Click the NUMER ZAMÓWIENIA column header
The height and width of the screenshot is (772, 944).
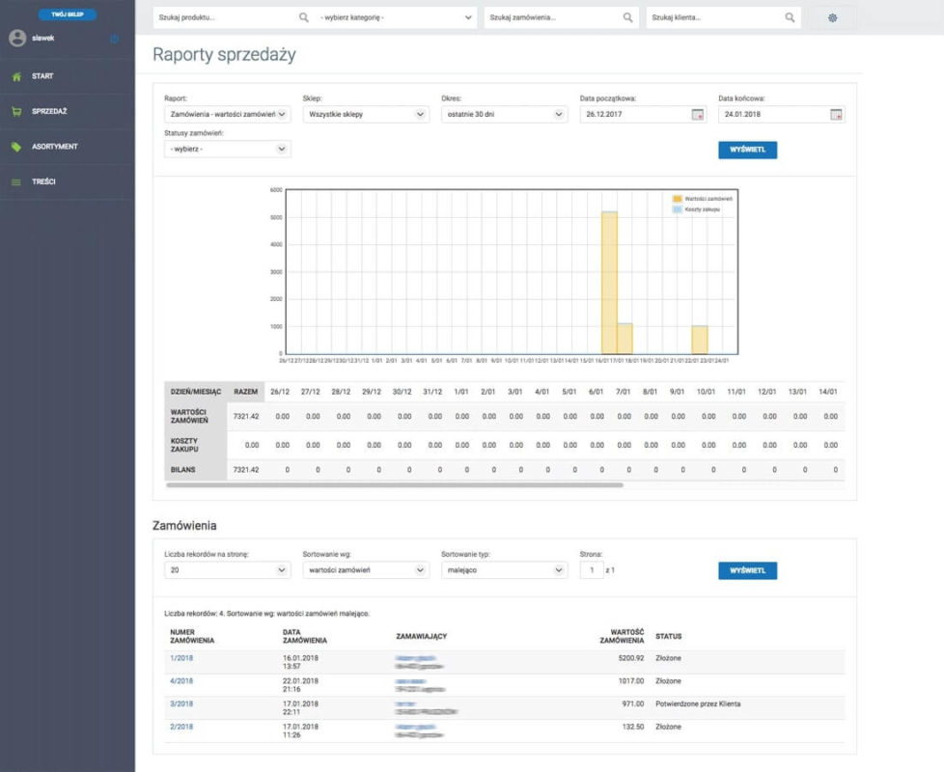[x=192, y=636]
